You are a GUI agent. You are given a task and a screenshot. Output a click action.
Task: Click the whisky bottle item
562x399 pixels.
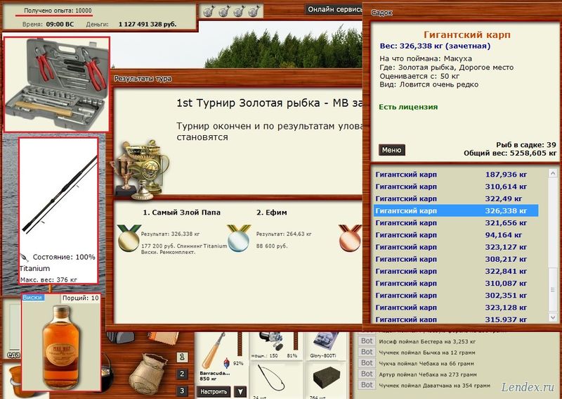[x=61, y=345]
